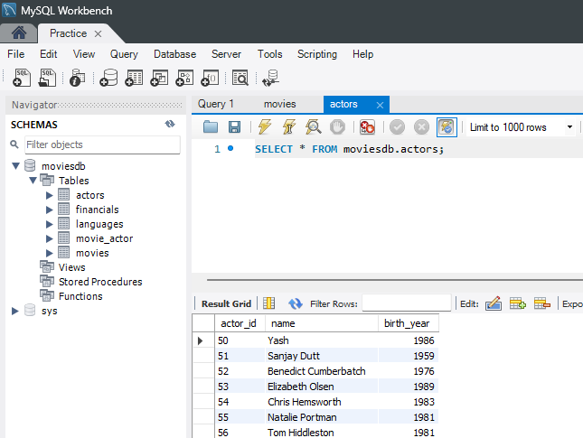
Task: Collapse the moviesdb schema
Action: (15, 165)
